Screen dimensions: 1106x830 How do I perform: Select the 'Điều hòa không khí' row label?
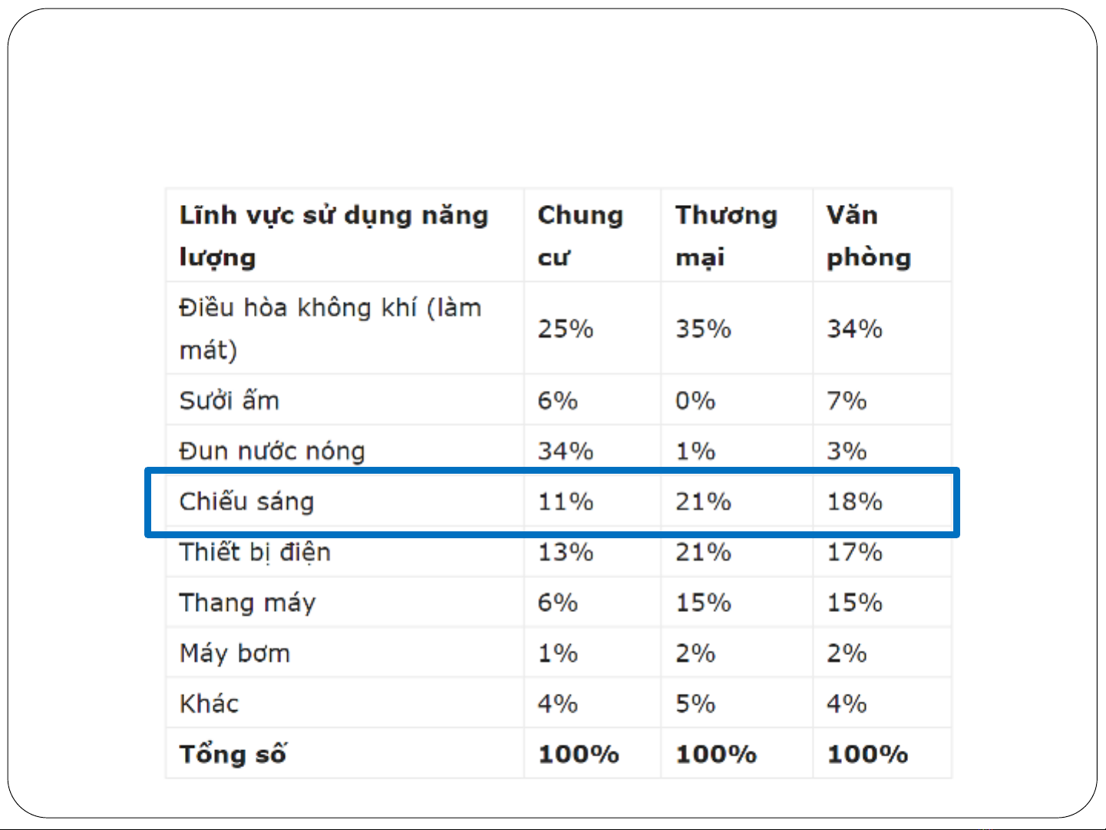(330, 328)
